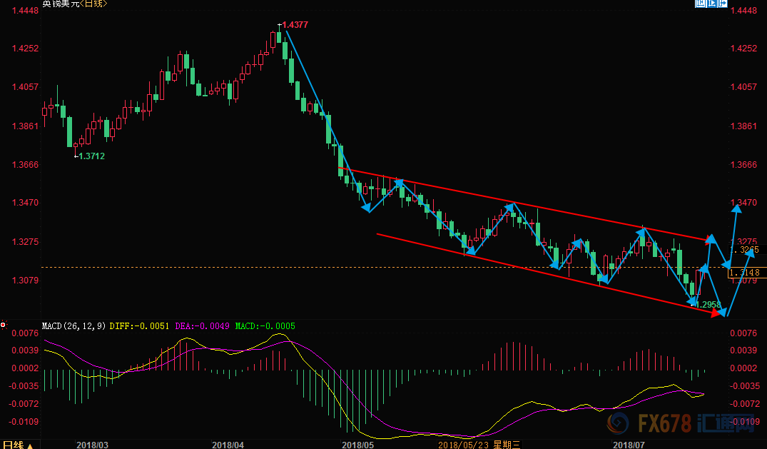Select the 1.4377 peak price marker
This screenshot has width=767, height=449.
pyautogui.click(x=295, y=25)
